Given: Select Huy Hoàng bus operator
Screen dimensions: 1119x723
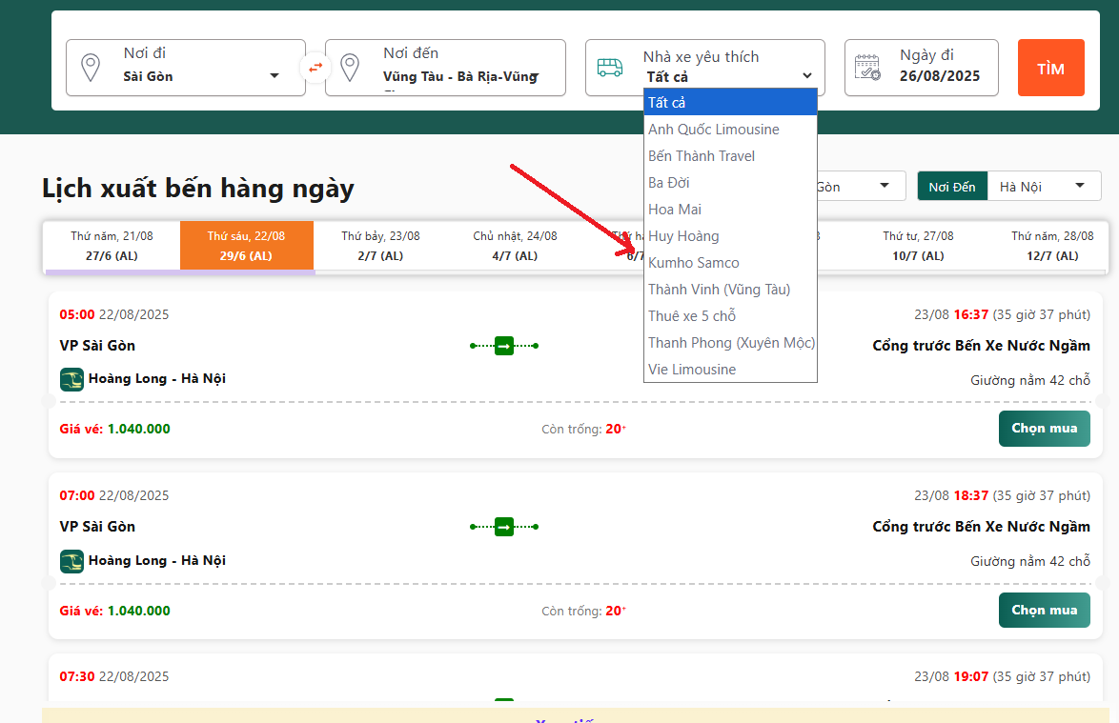Looking at the screenshot, I should pos(730,236).
